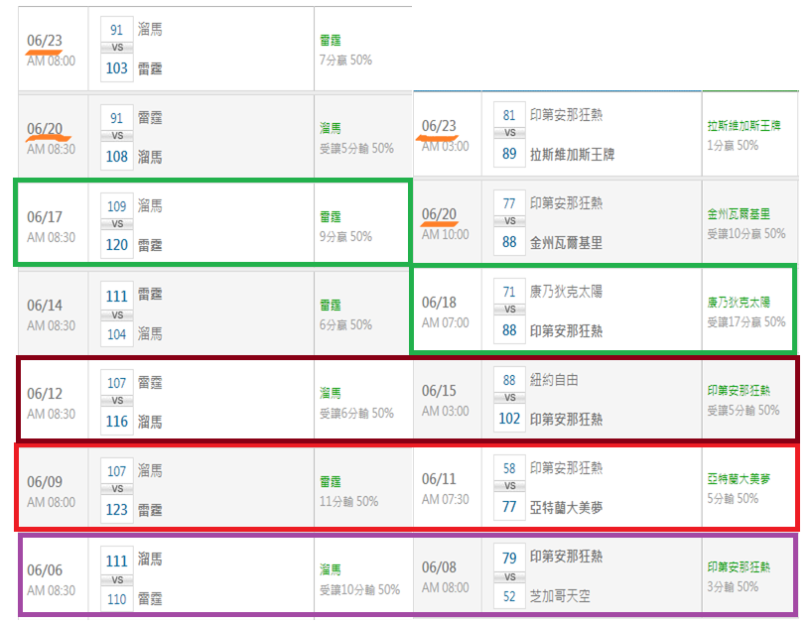Click team name 金州瓦爾基里 beside score 88
Screen dimensions: 809x624
pos(566,242)
